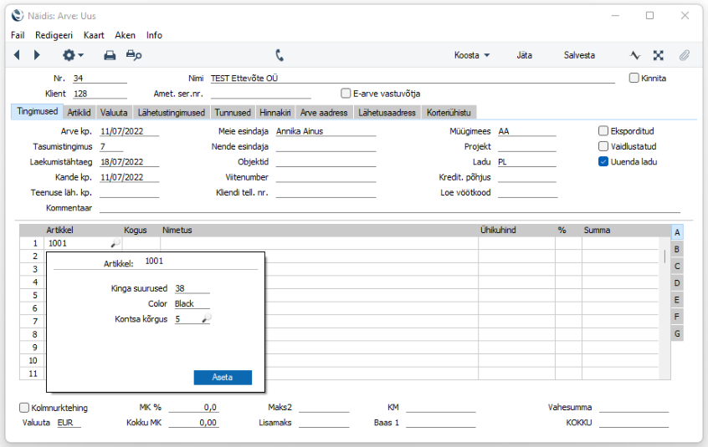708x447 pixels.
Task: Click the Color field showing Black
Action: coord(192,303)
